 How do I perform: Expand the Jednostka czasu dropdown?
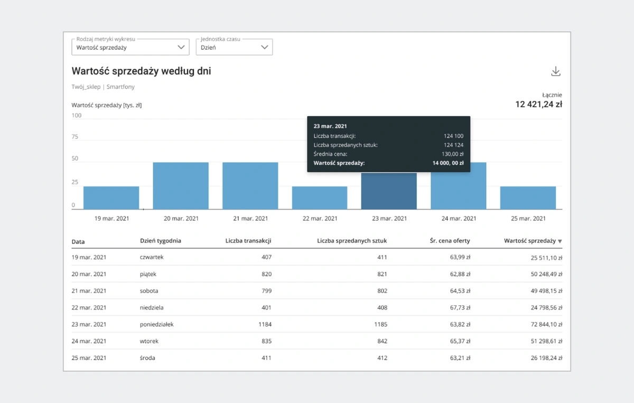click(234, 47)
